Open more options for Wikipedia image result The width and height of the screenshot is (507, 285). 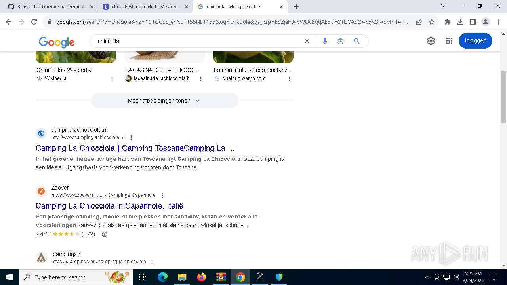coord(112,79)
